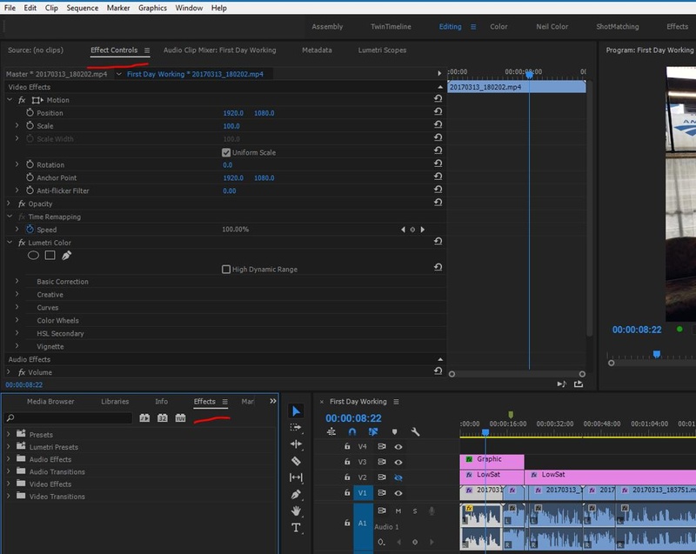Uncheck the Uniform Scale checkbox

[x=224, y=152]
